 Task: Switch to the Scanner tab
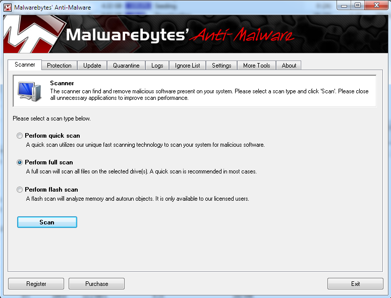25,65
